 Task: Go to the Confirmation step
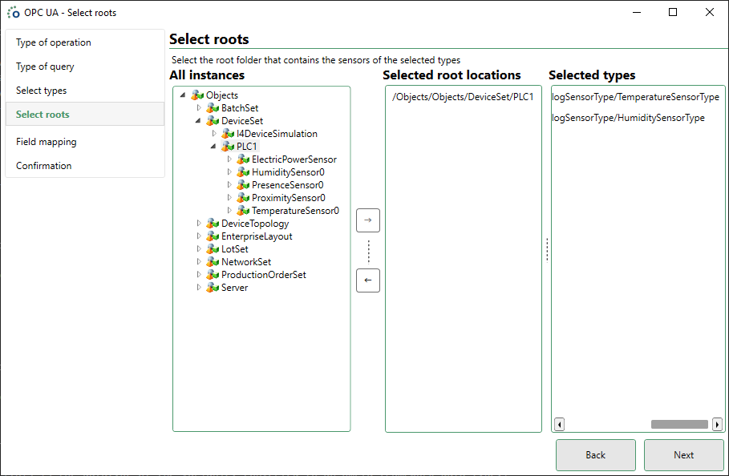tap(44, 166)
